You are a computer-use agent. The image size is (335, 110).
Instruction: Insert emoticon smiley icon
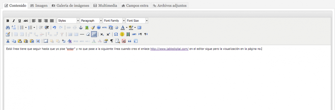pyautogui.click(x=122, y=34)
